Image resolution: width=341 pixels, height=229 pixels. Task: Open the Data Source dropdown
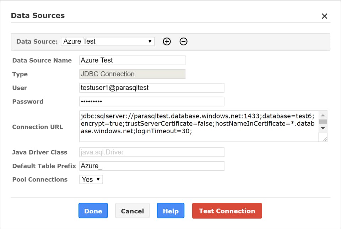pyautogui.click(x=108, y=41)
